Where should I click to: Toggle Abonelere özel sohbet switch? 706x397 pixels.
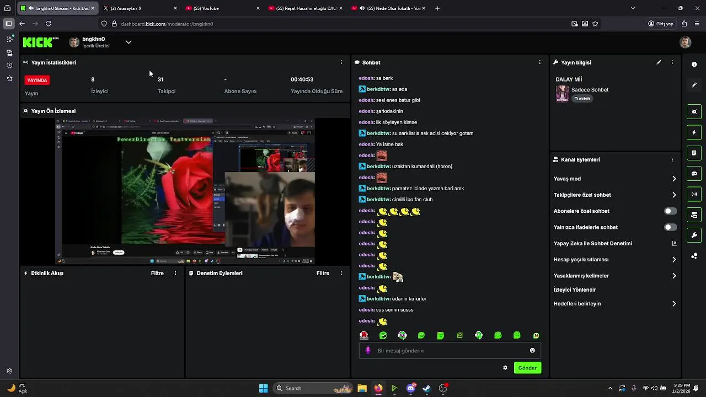point(670,211)
